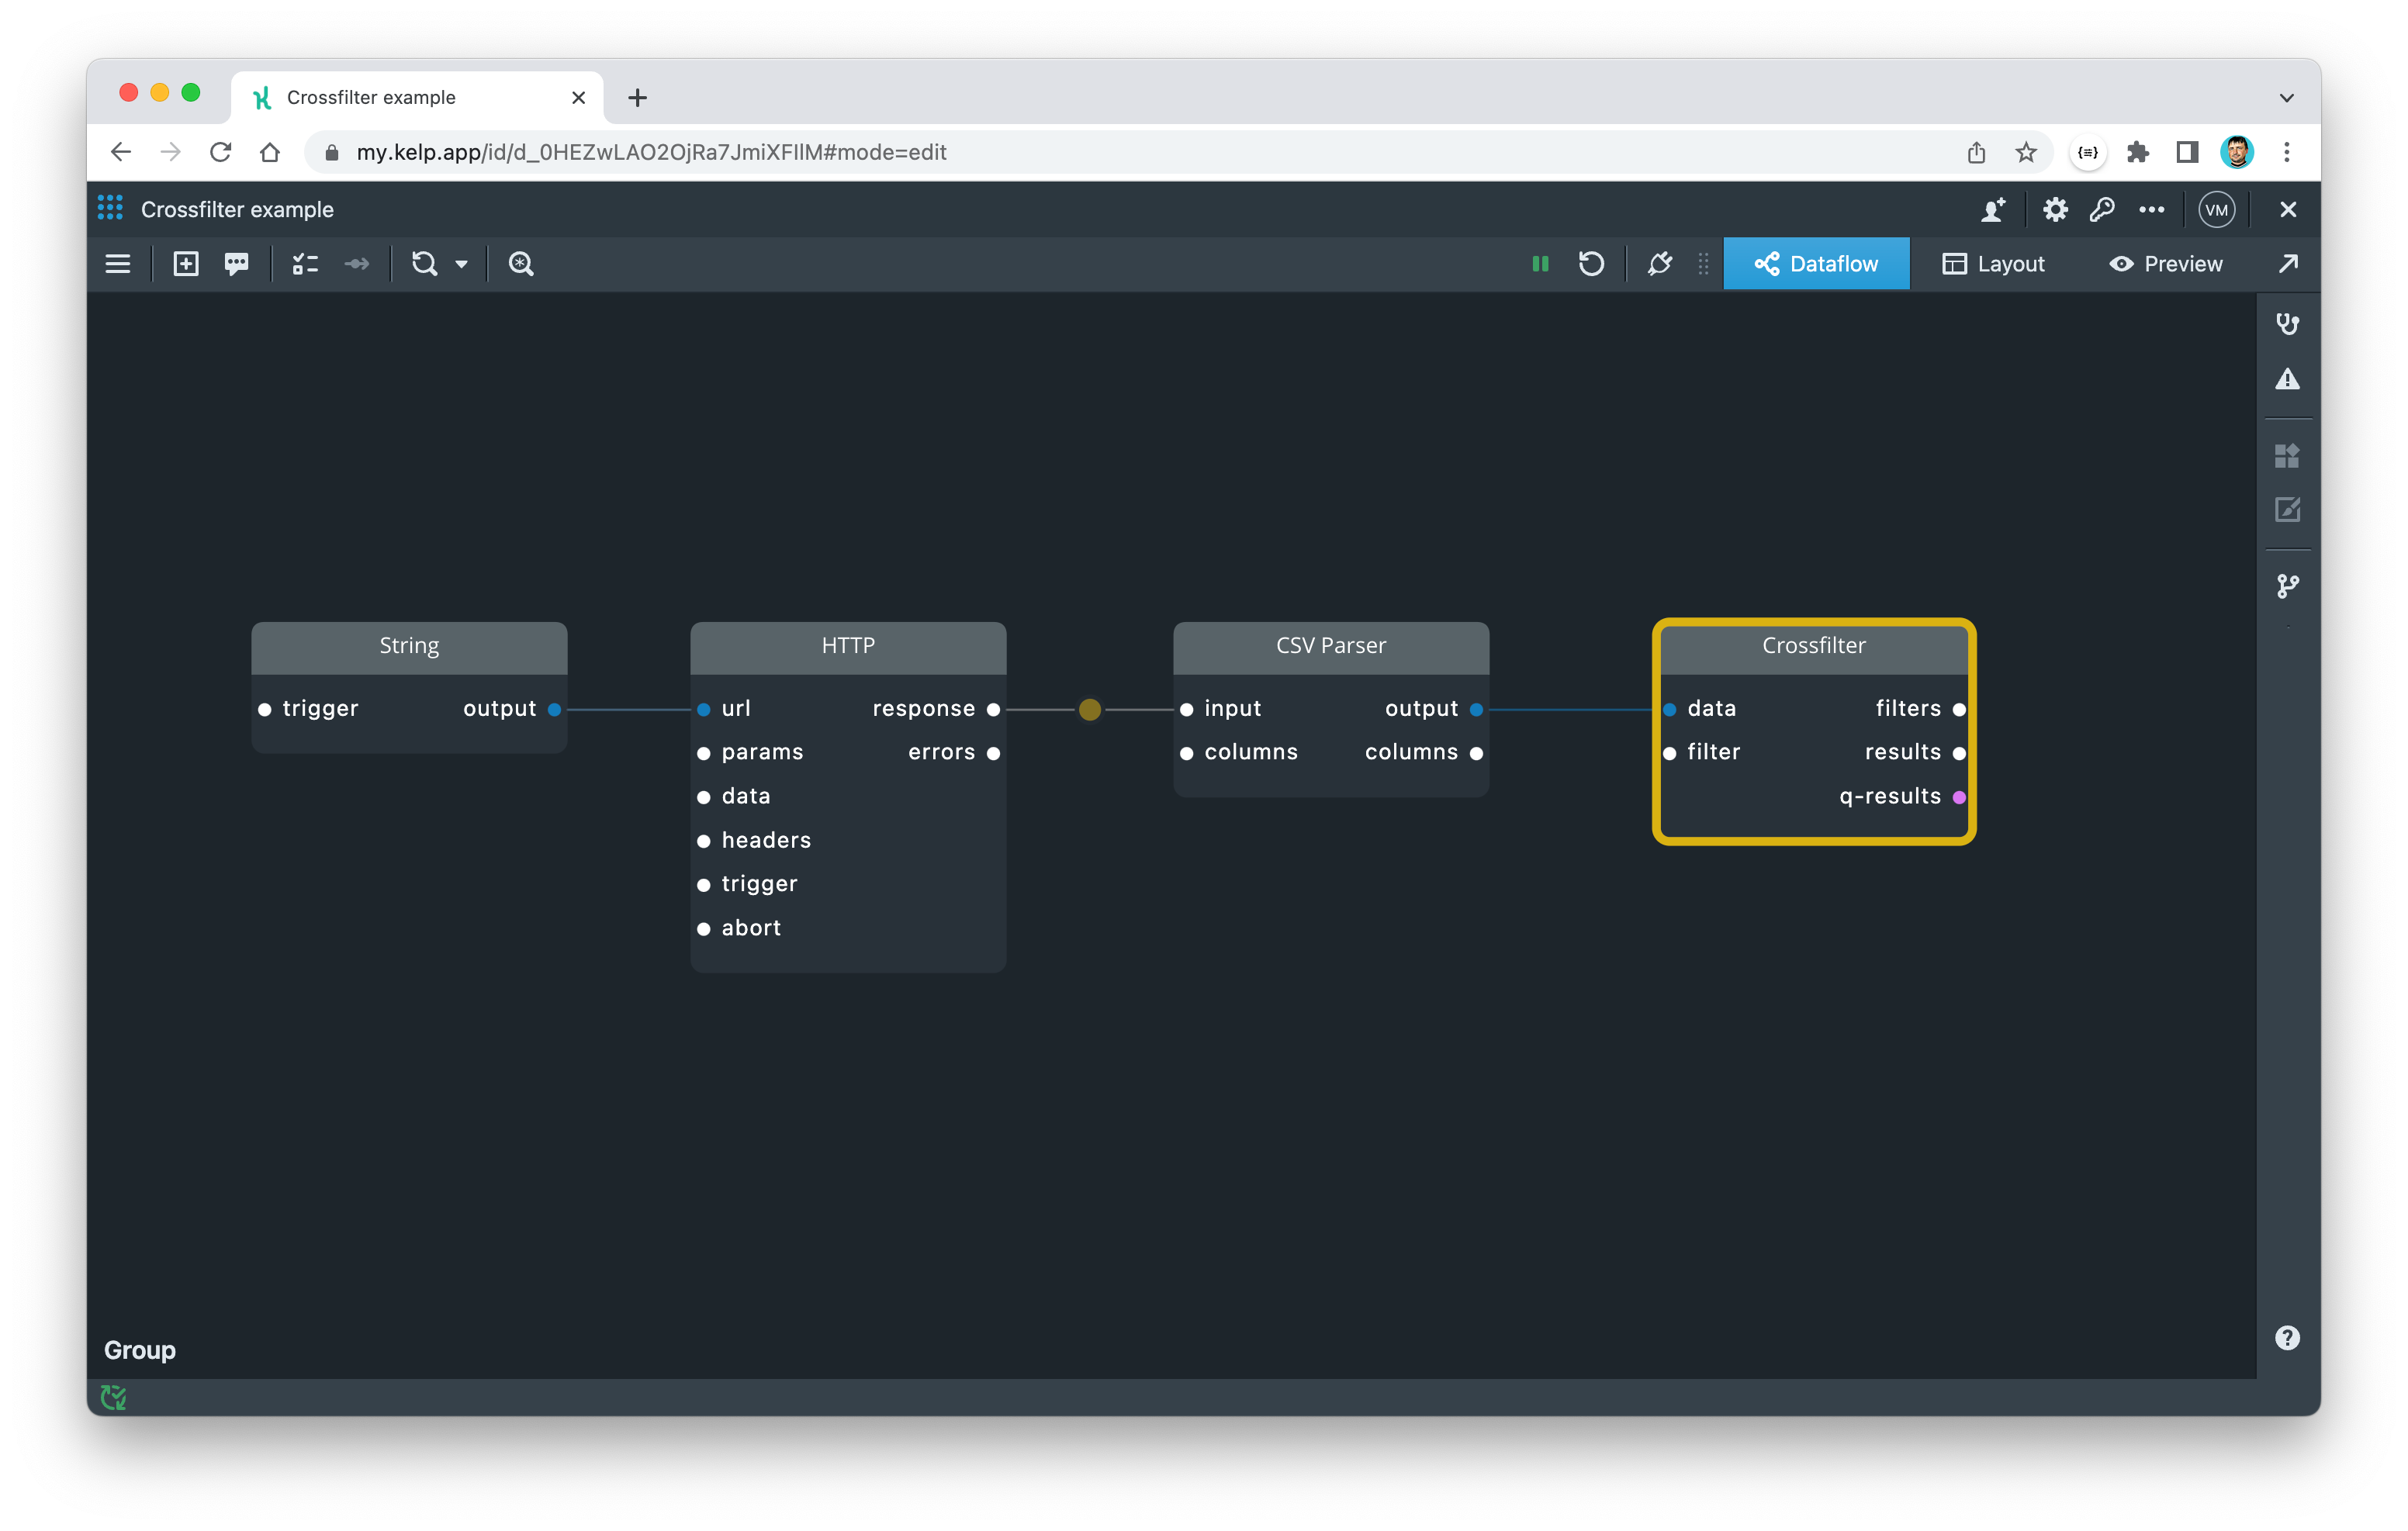This screenshot has height=1531, width=2408.
Task: Expand the browser tab search chevron
Action: pyautogui.click(x=2286, y=98)
